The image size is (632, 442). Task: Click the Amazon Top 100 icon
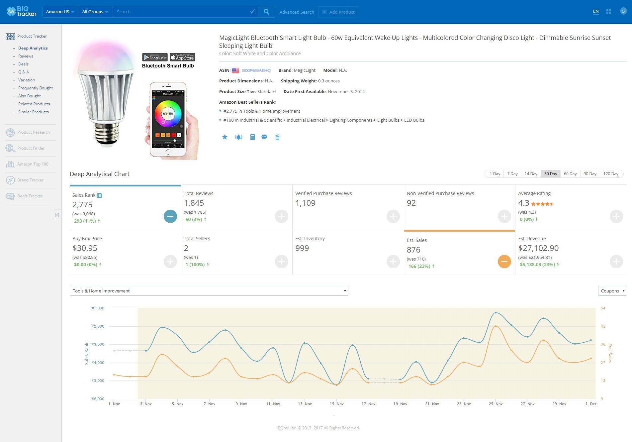10,164
